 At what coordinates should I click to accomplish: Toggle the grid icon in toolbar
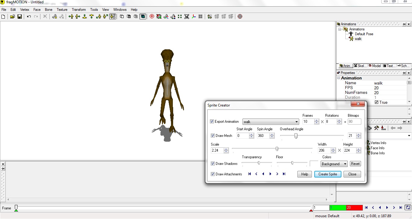[x=201, y=17]
